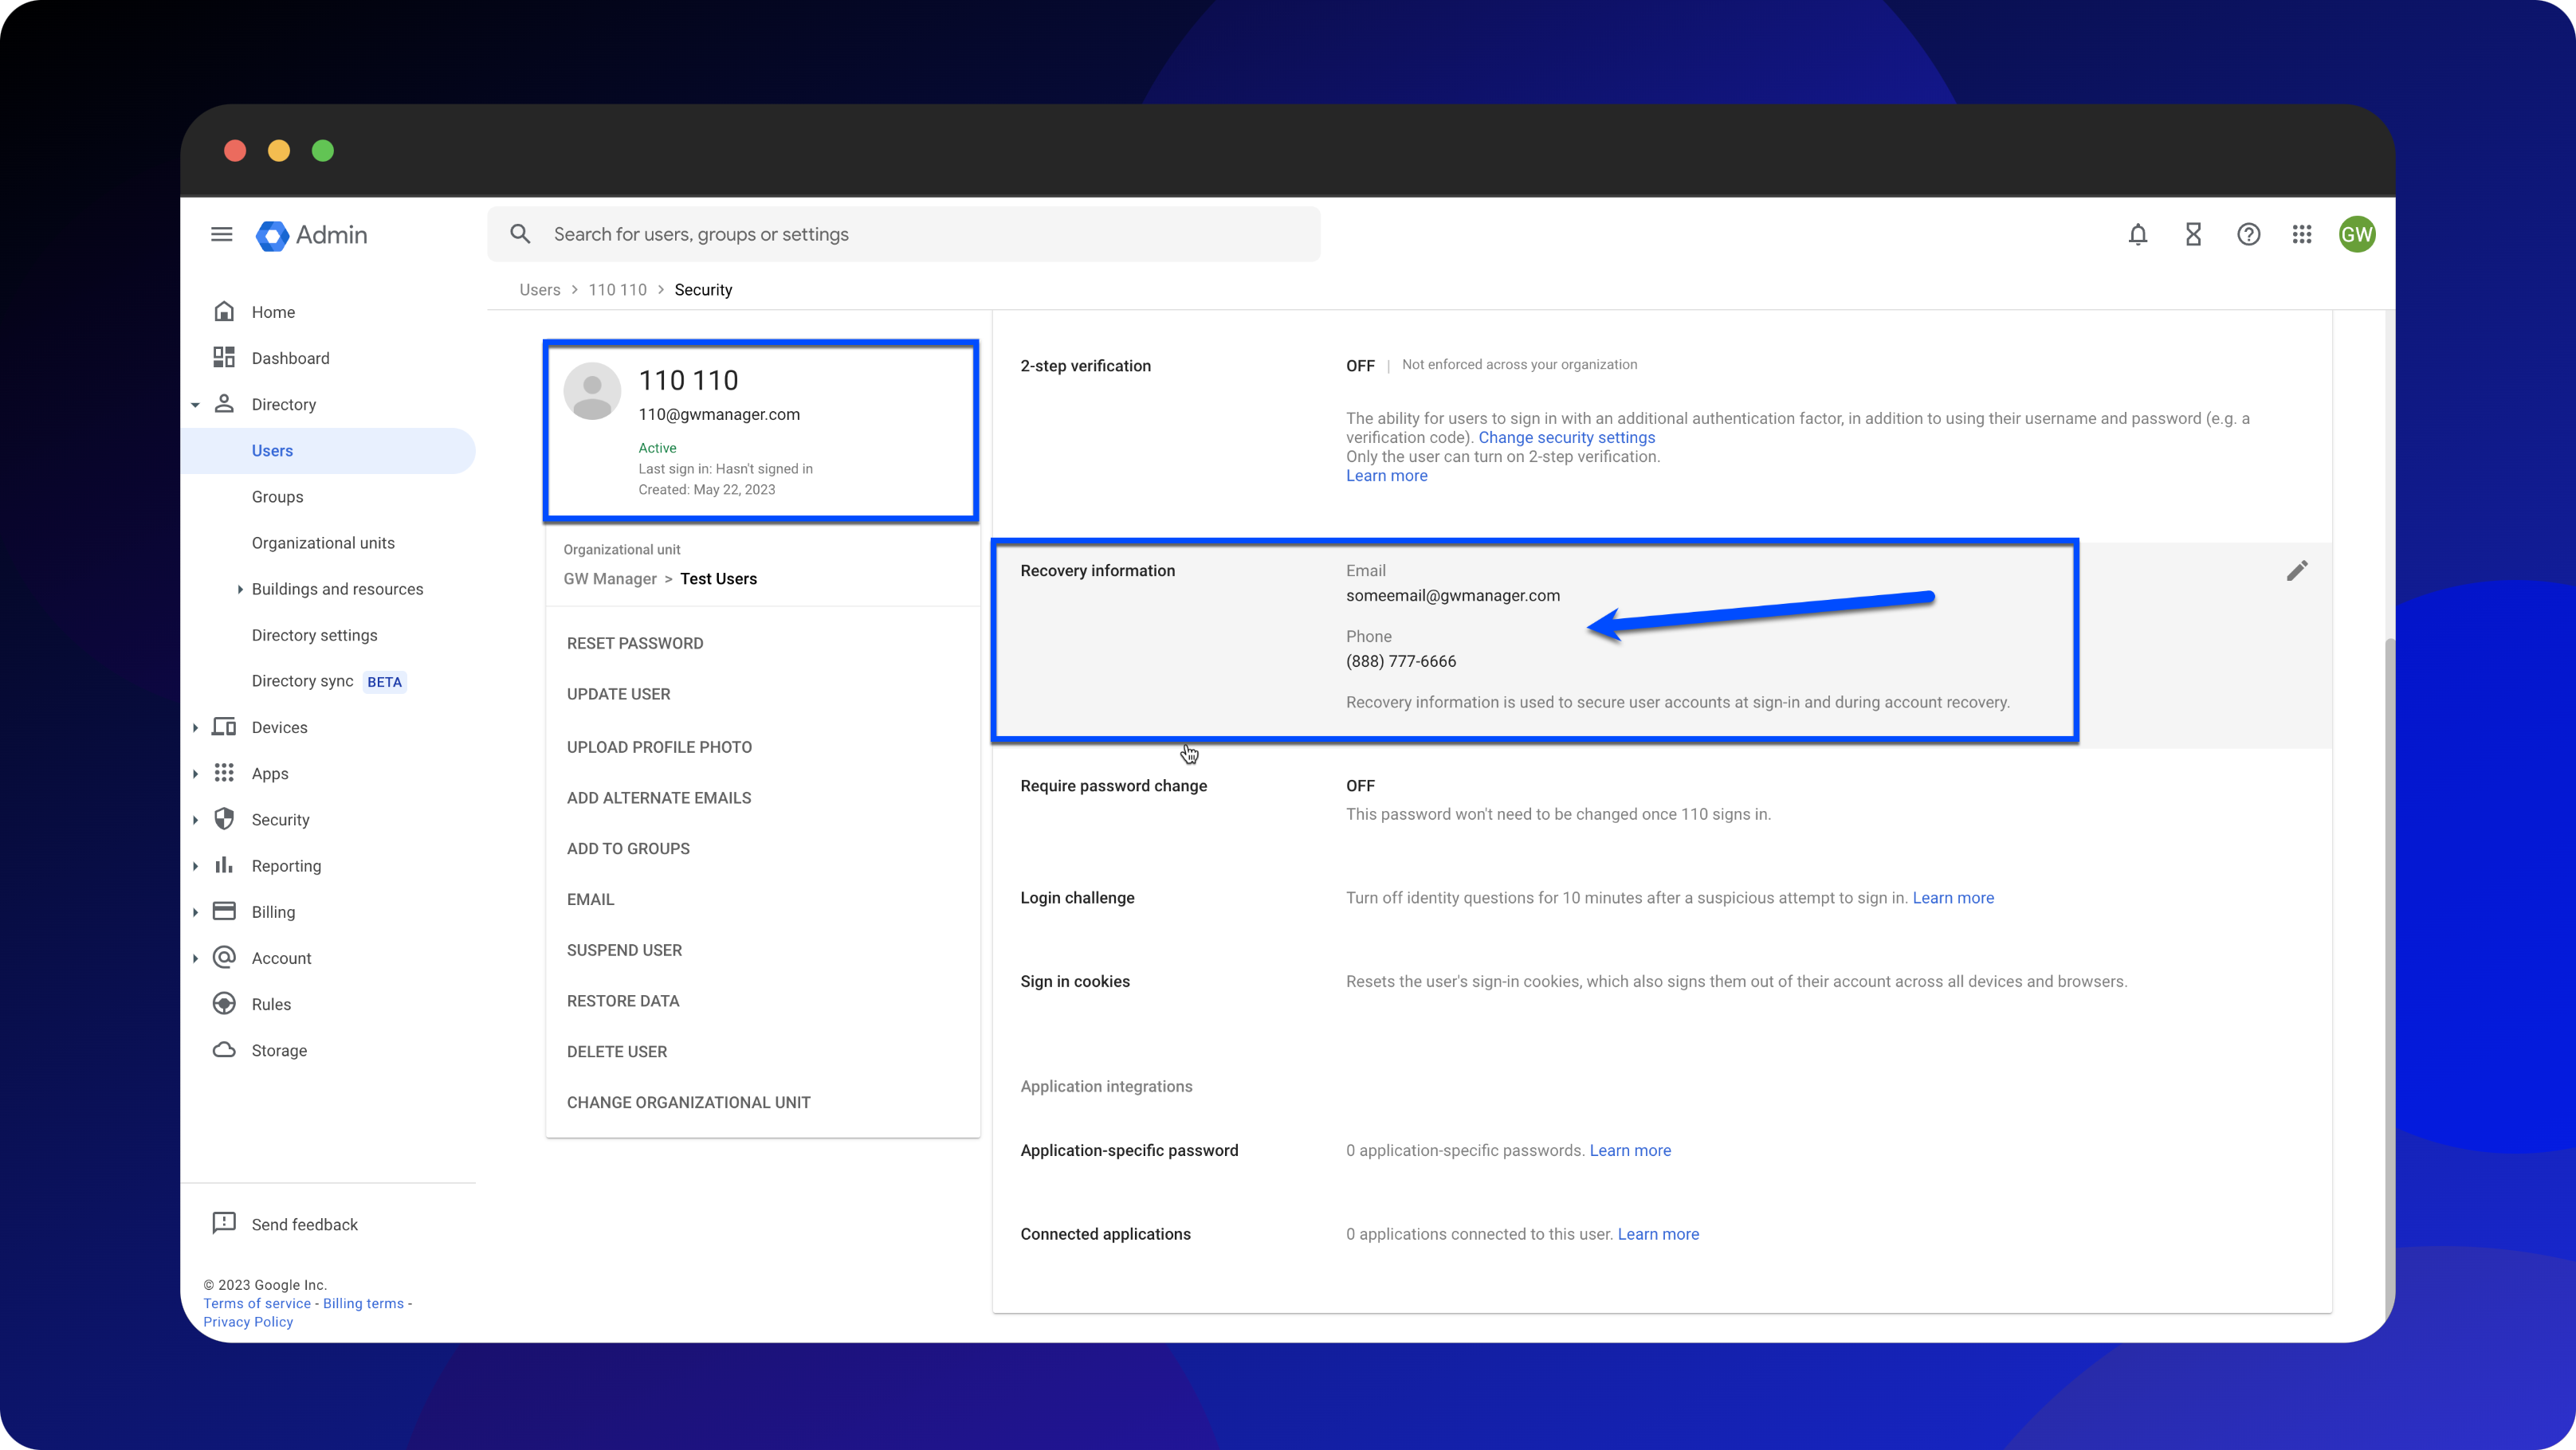Viewport: 2576px width, 1450px height.
Task: Click UPLOAD PROFILE PHOTO action
Action: click(659, 747)
